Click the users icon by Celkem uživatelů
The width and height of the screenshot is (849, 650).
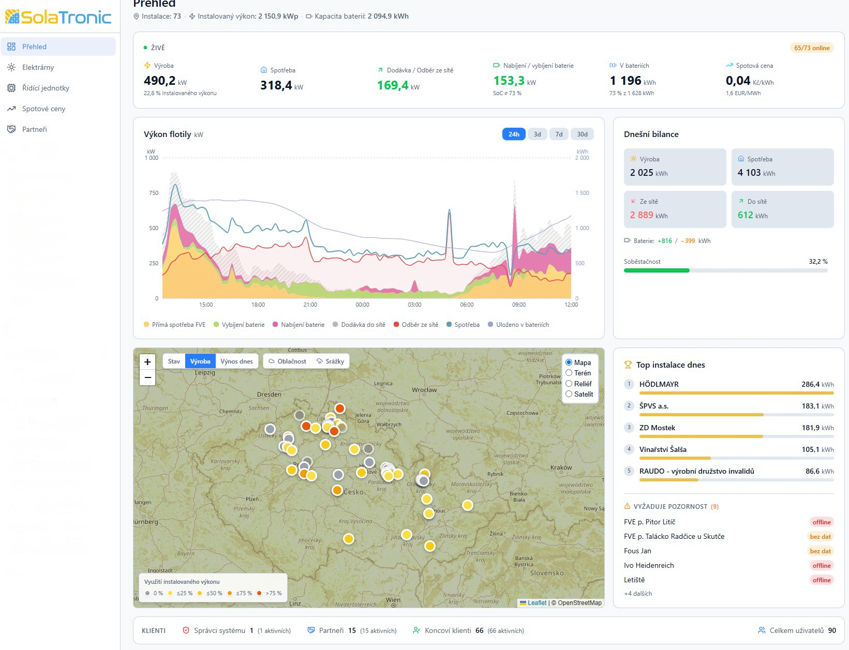pyautogui.click(x=762, y=630)
